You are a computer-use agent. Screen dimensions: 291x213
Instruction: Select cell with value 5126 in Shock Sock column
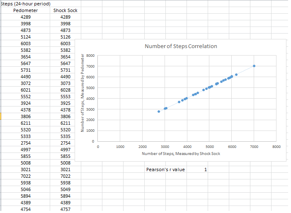(65, 37)
